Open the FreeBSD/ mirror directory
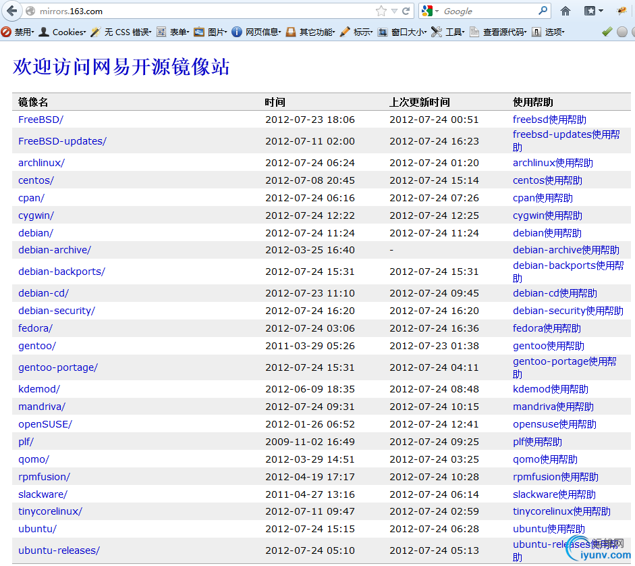The width and height of the screenshot is (635, 566). (x=41, y=120)
